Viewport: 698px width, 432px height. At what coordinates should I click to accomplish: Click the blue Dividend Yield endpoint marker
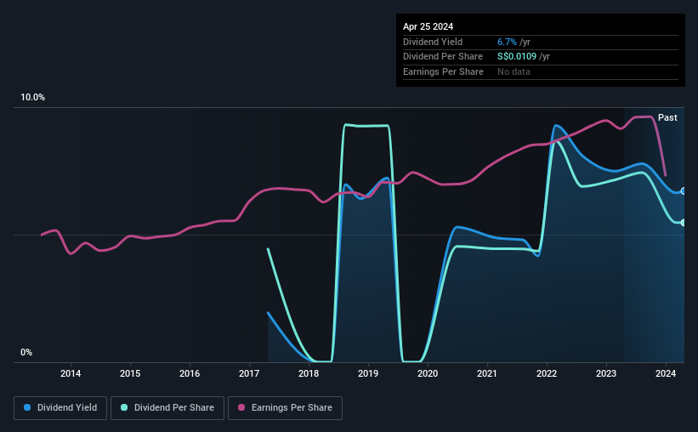click(684, 191)
